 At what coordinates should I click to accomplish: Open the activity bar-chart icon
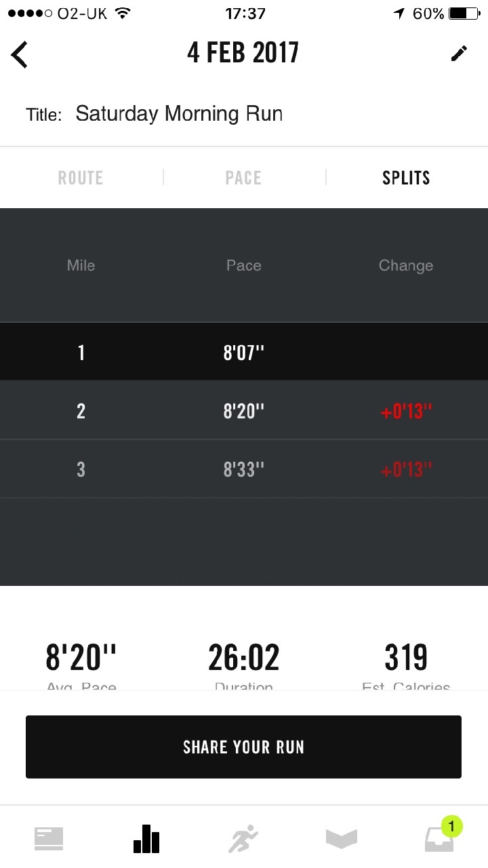[x=146, y=839]
